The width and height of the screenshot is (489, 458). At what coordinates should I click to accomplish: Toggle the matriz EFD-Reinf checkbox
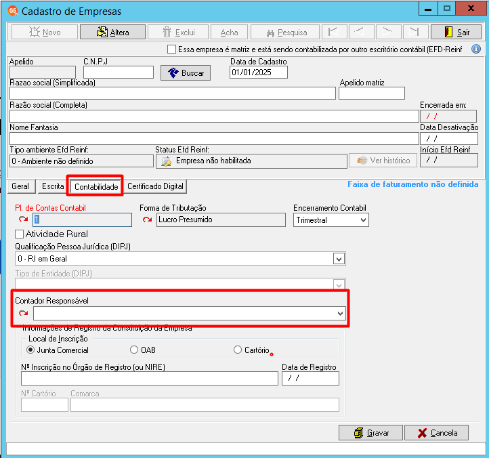tap(171, 49)
